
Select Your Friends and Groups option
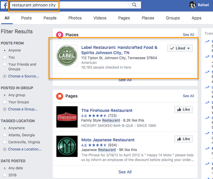5,64
